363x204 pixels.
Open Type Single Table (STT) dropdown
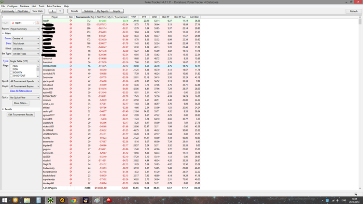coord(24,61)
